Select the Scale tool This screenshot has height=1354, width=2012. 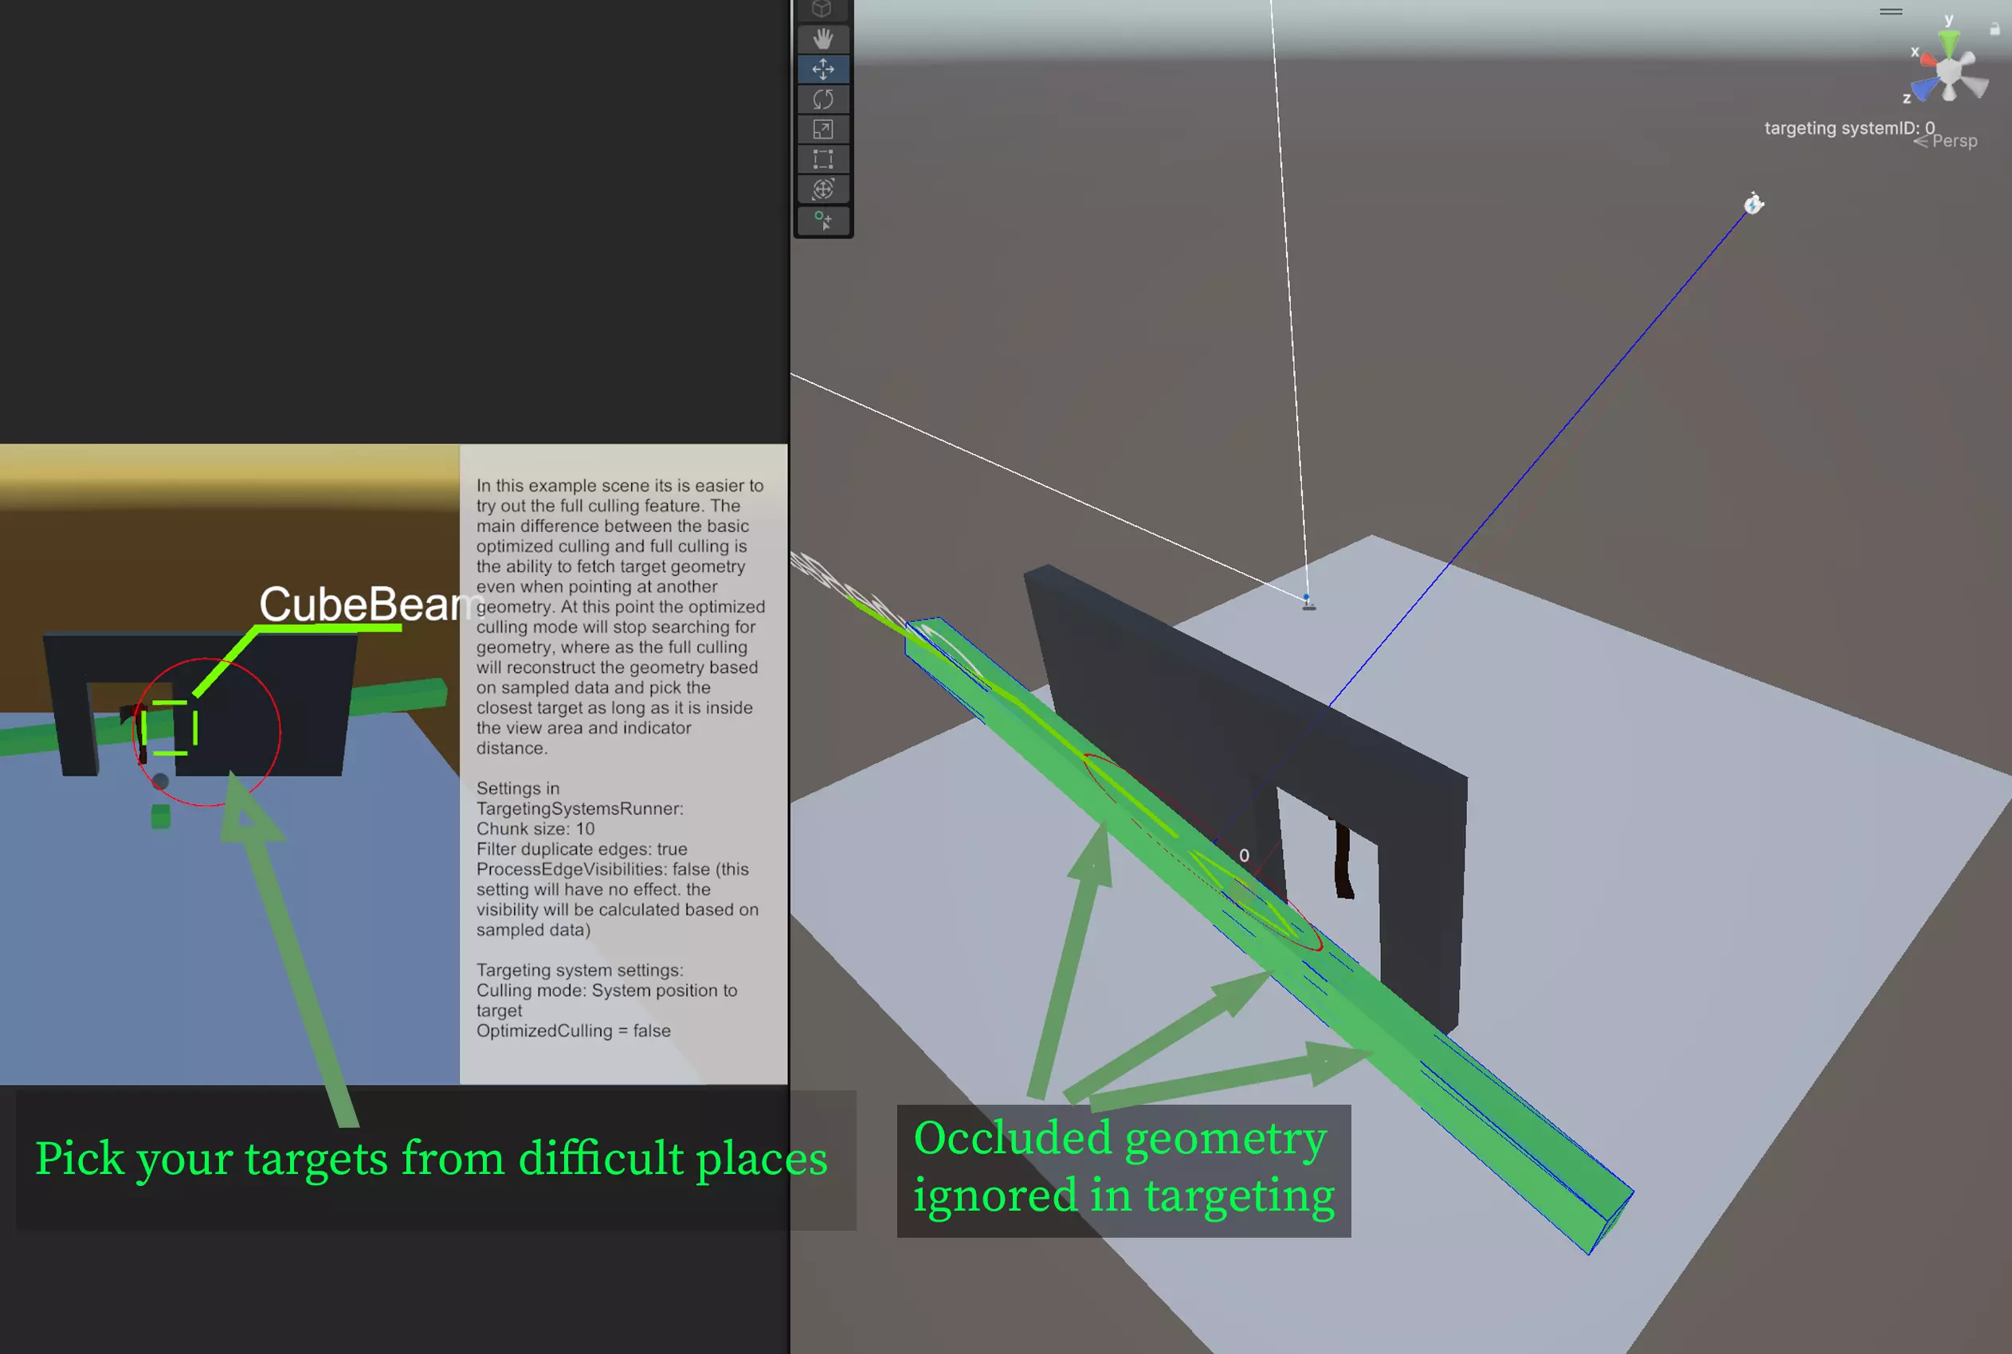coord(822,130)
